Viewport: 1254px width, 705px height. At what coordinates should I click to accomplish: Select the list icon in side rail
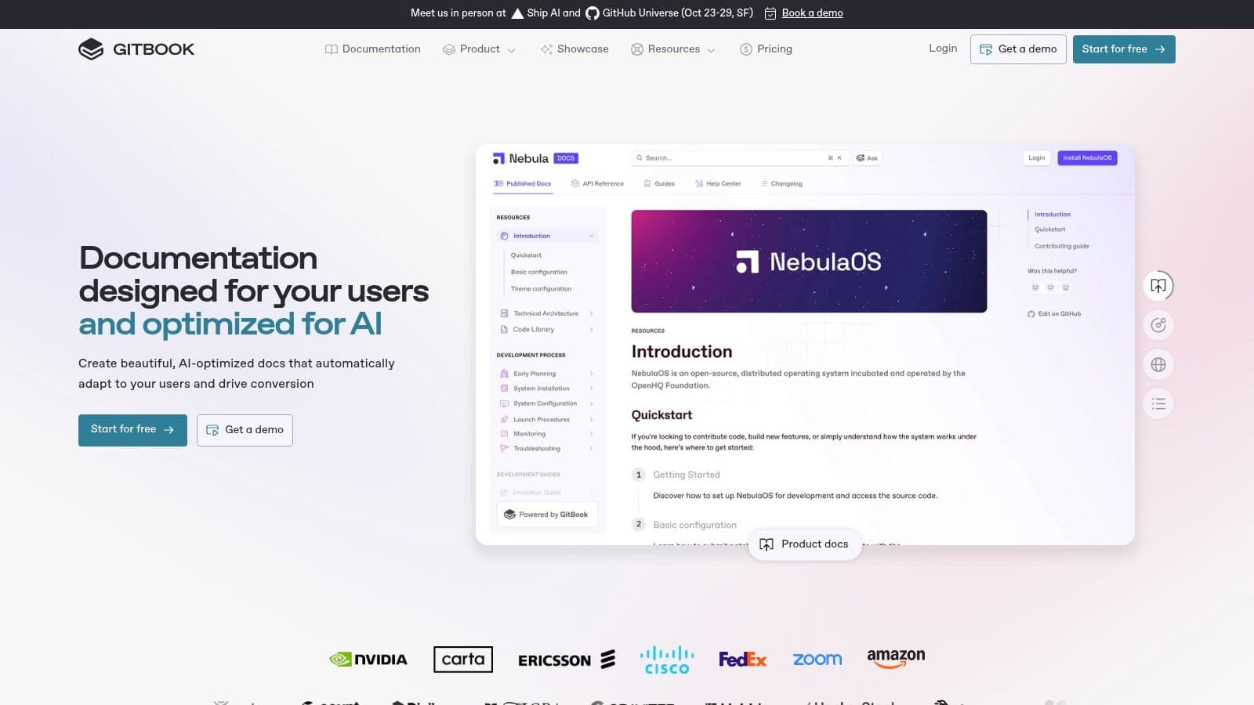point(1158,404)
